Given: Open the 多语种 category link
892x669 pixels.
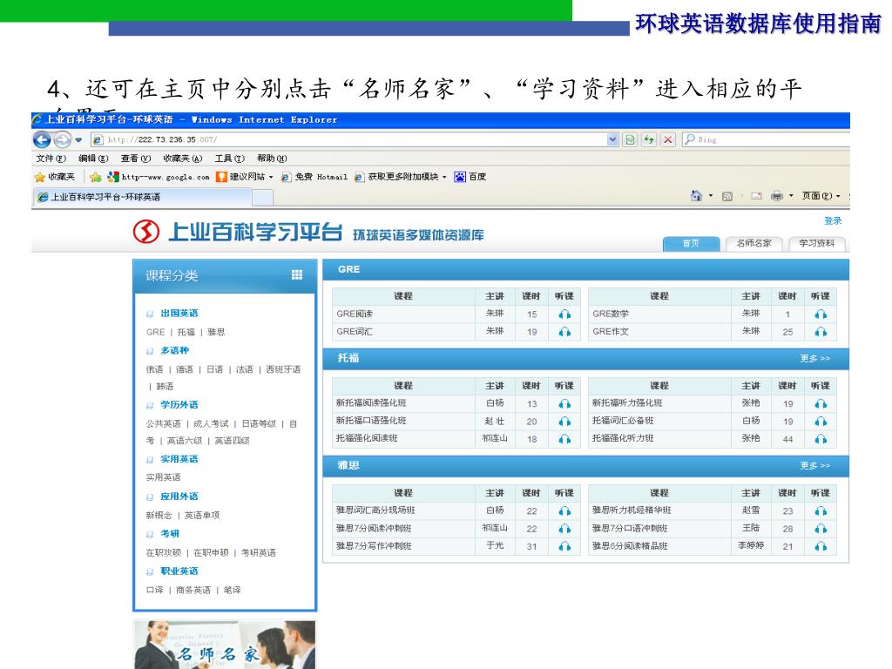Looking at the screenshot, I should coord(174,350).
